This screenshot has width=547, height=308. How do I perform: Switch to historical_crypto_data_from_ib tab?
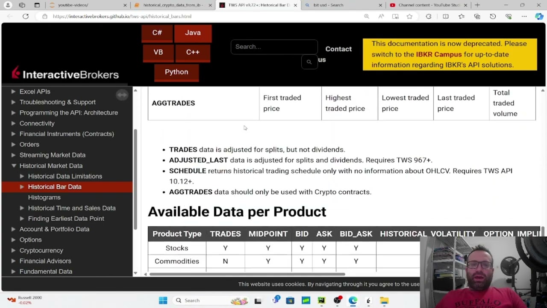[172, 5]
